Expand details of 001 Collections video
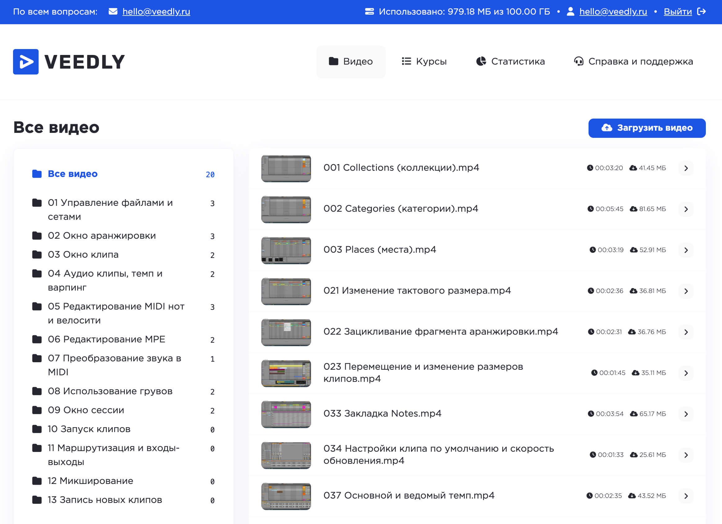The width and height of the screenshot is (722, 524). click(686, 168)
